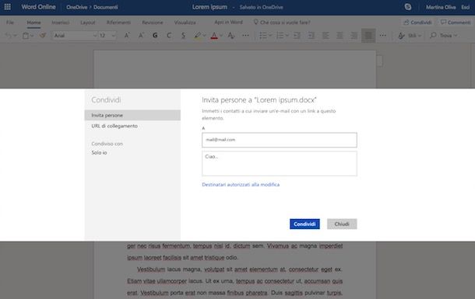Click the blue Condividi dialog button
Screen dimensions: 475x299
(x=304, y=224)
